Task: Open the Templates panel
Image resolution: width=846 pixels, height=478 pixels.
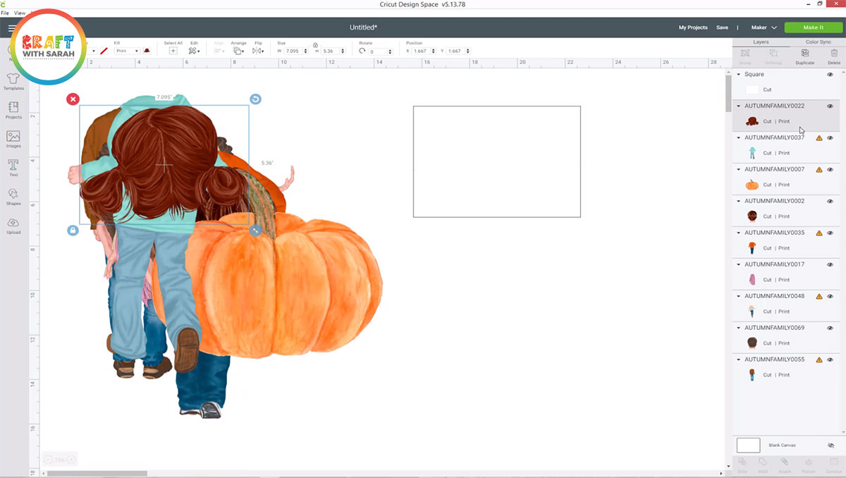Action: click(13, 80)
